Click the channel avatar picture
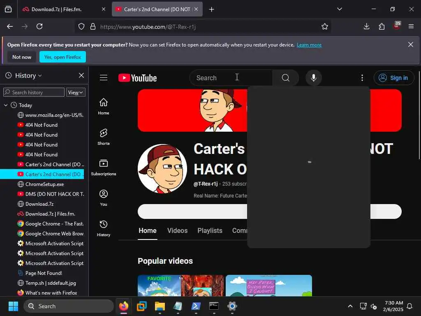Screen dimensions: 421x316 [x=162, y=168]
